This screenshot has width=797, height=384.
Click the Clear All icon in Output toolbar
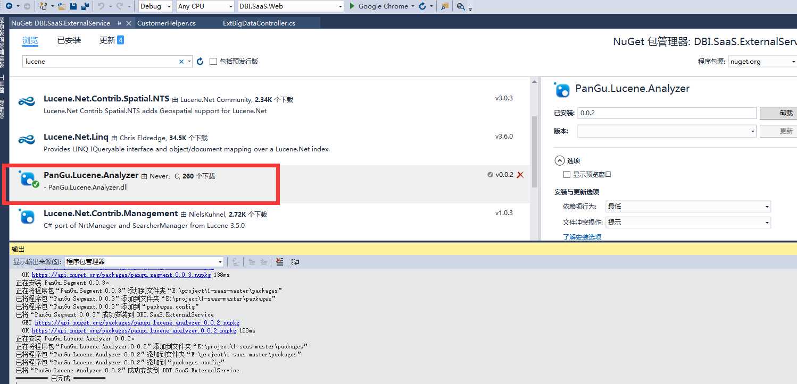(280, 261)
